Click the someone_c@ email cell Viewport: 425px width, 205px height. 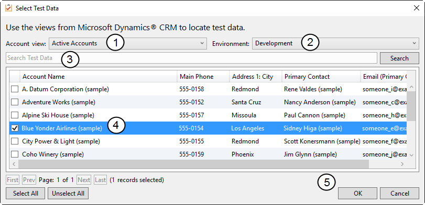(x=385, y=102)
